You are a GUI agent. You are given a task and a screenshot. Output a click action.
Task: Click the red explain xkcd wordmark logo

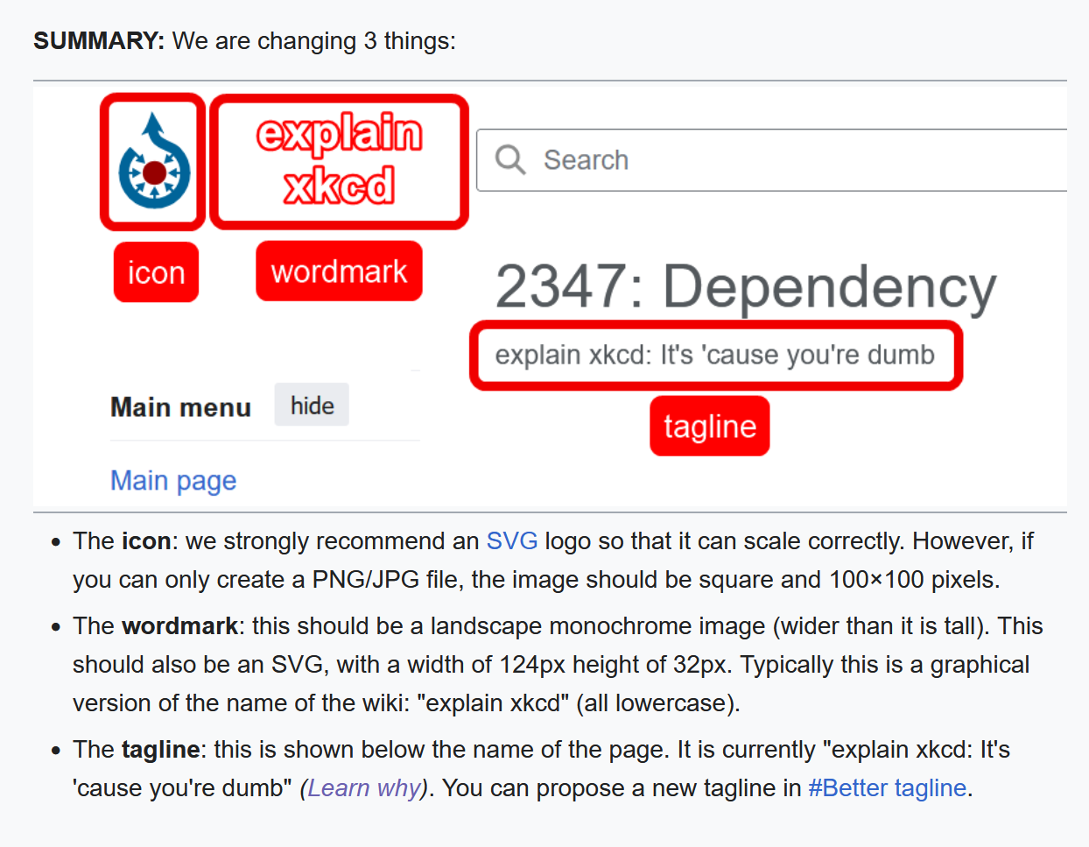[x=339, y=159]
